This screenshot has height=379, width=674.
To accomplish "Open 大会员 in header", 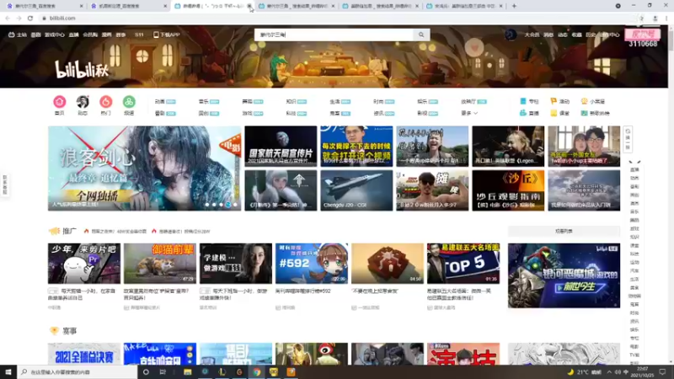I will point(532,35).
